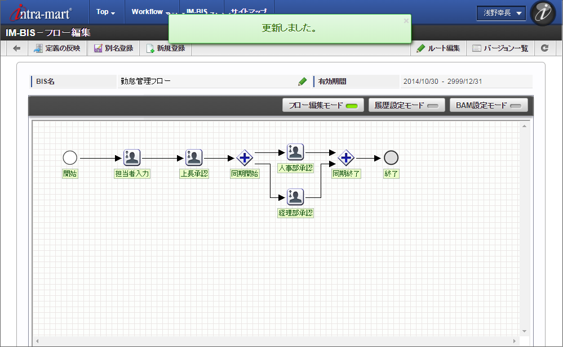Click the refresh icon in toolbar

pyautogui.click(x=545, y=48)
